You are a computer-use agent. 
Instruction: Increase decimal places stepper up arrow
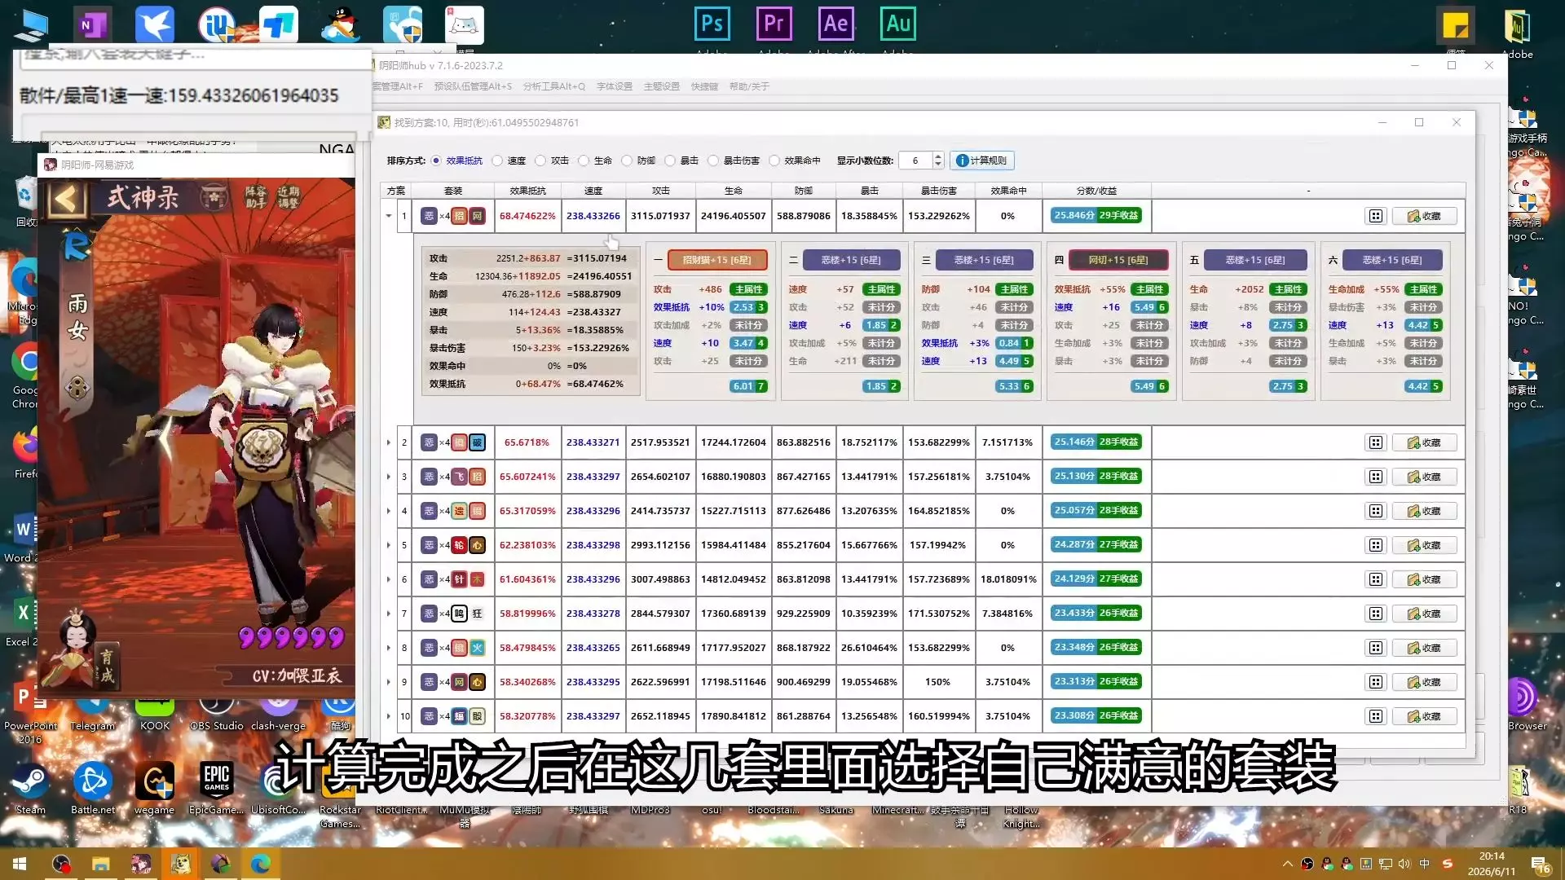click(x=938, y=156)
